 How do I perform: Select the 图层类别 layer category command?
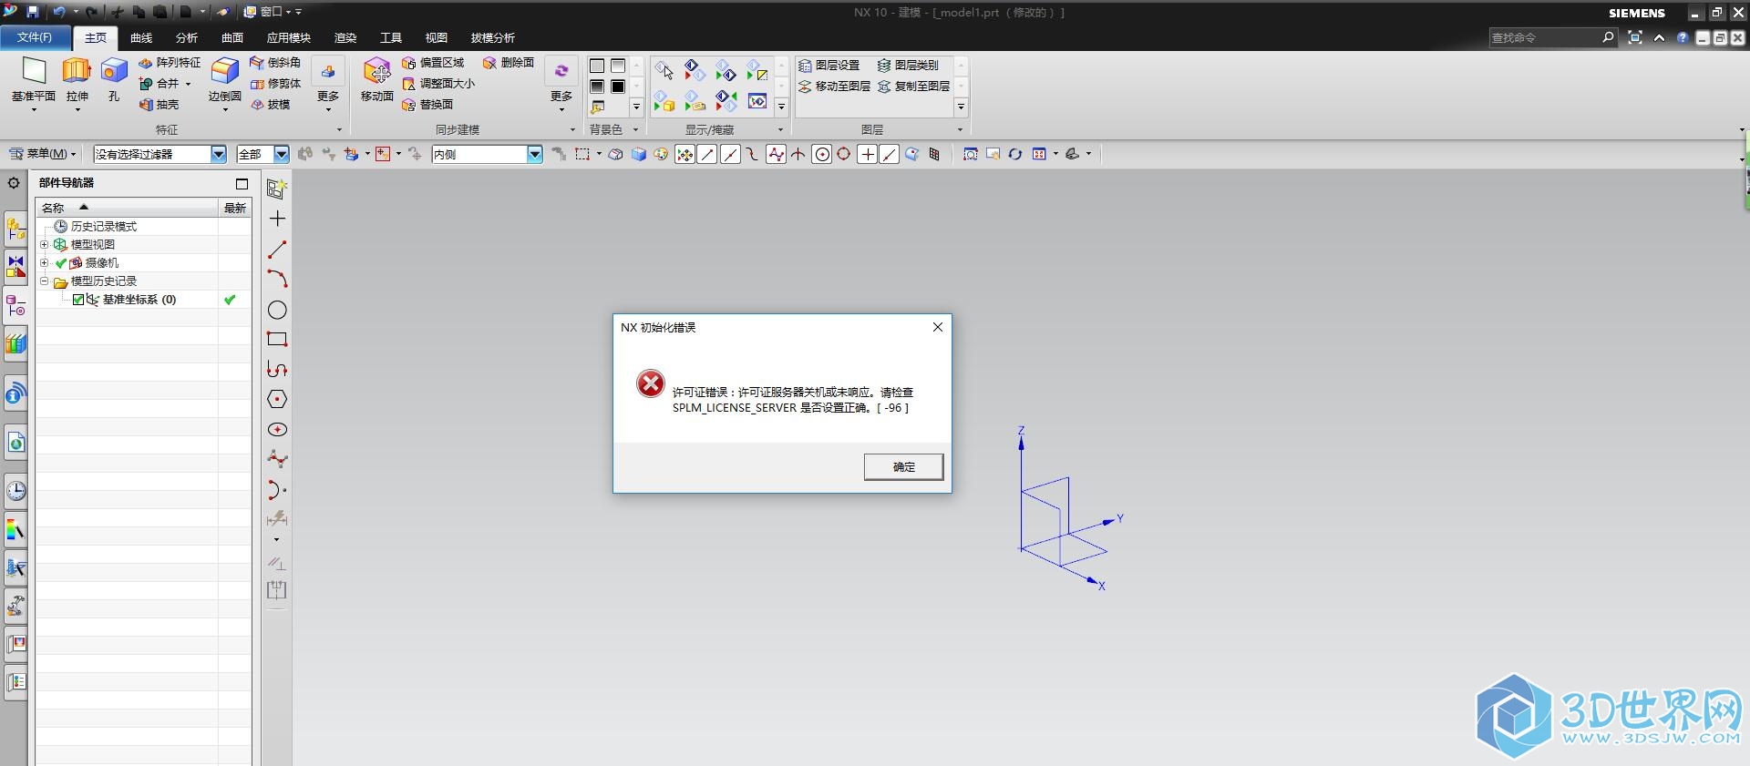click(908, 66)
